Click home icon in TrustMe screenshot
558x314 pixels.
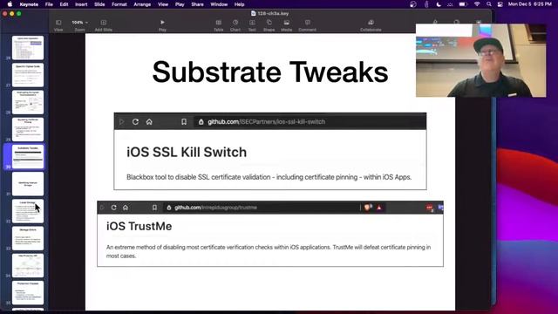tap(126, 208)
